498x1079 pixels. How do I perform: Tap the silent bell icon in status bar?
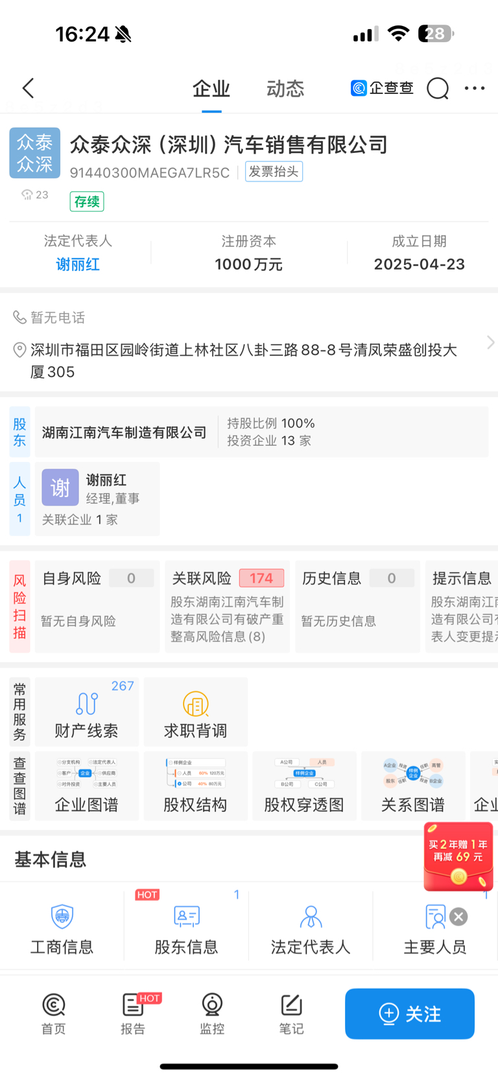pyautogui.click(x=123, y=34)
